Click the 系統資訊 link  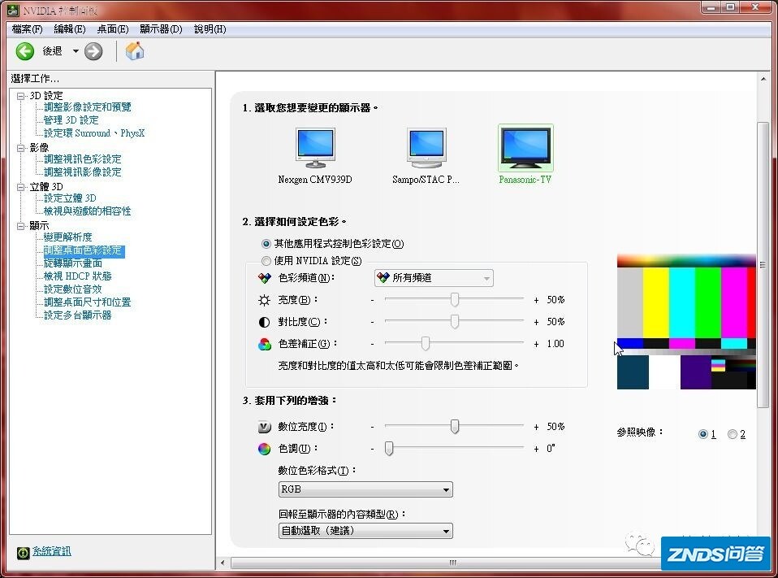pos(52,551)
